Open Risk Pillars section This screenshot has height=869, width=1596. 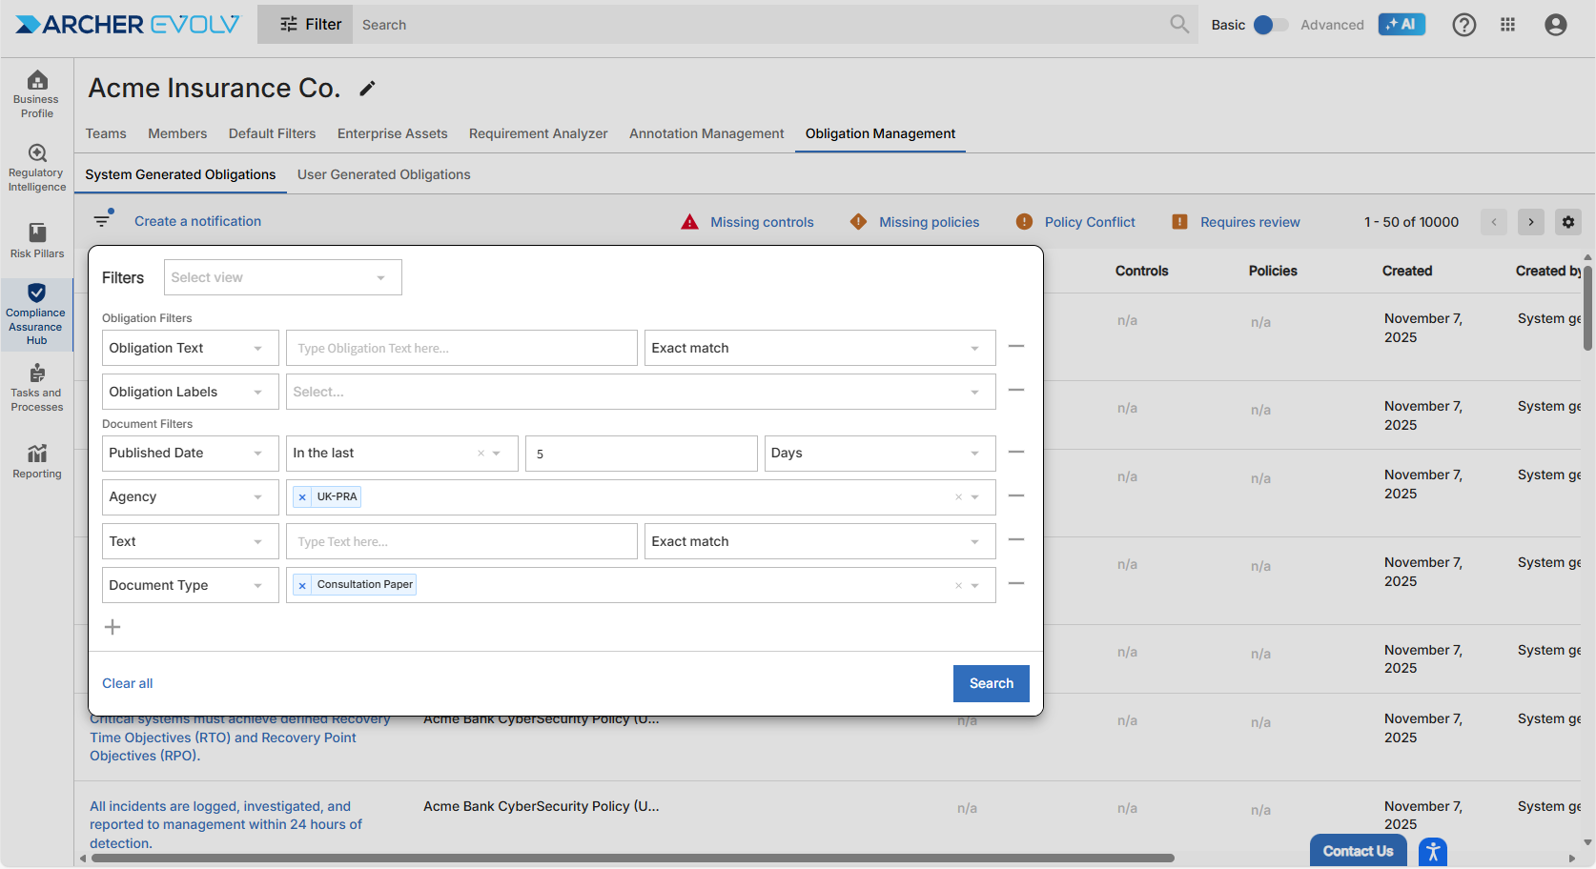37,240
